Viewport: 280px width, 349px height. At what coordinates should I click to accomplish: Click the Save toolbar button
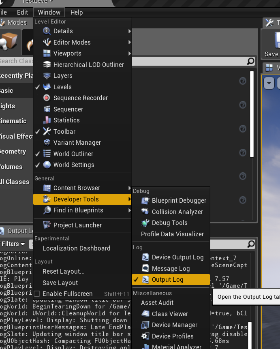pos(271,45)
